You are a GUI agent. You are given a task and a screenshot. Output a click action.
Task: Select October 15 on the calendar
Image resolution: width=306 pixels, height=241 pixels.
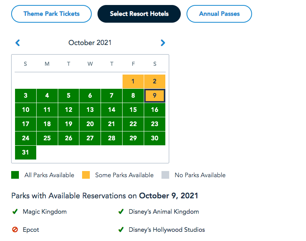(133, 110)
